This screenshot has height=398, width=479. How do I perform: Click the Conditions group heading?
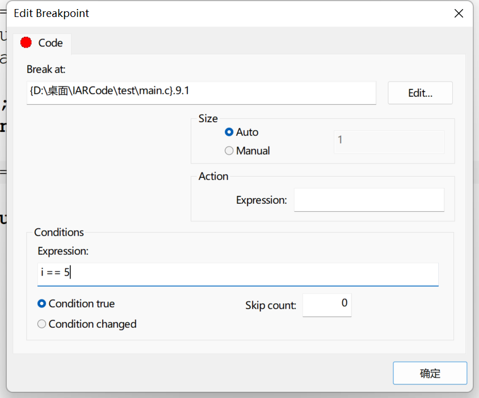click(58, 232)
